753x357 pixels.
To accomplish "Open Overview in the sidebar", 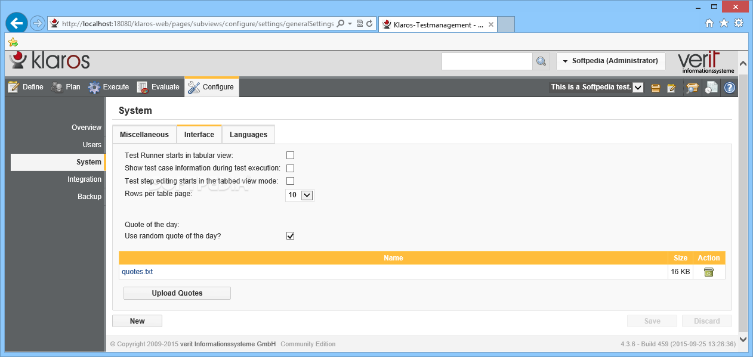I will pos(87,128).
